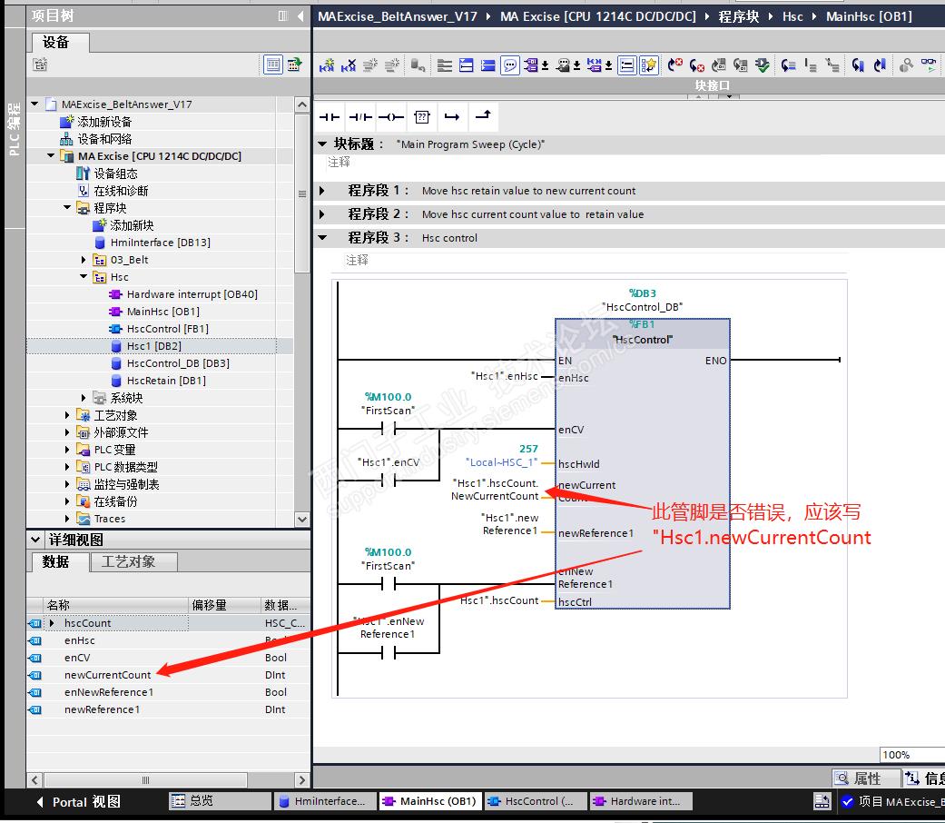Collapse the program blocks folder
Image resolution: width=945 pixels, height=823 pixels.
[67, 208]
